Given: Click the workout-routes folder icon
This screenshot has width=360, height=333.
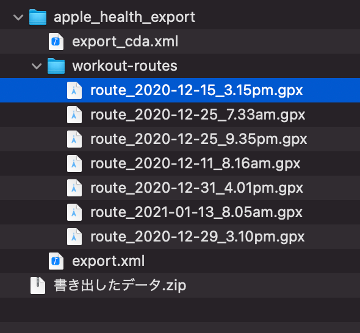Looking at the screenshot, I should 56,66.
